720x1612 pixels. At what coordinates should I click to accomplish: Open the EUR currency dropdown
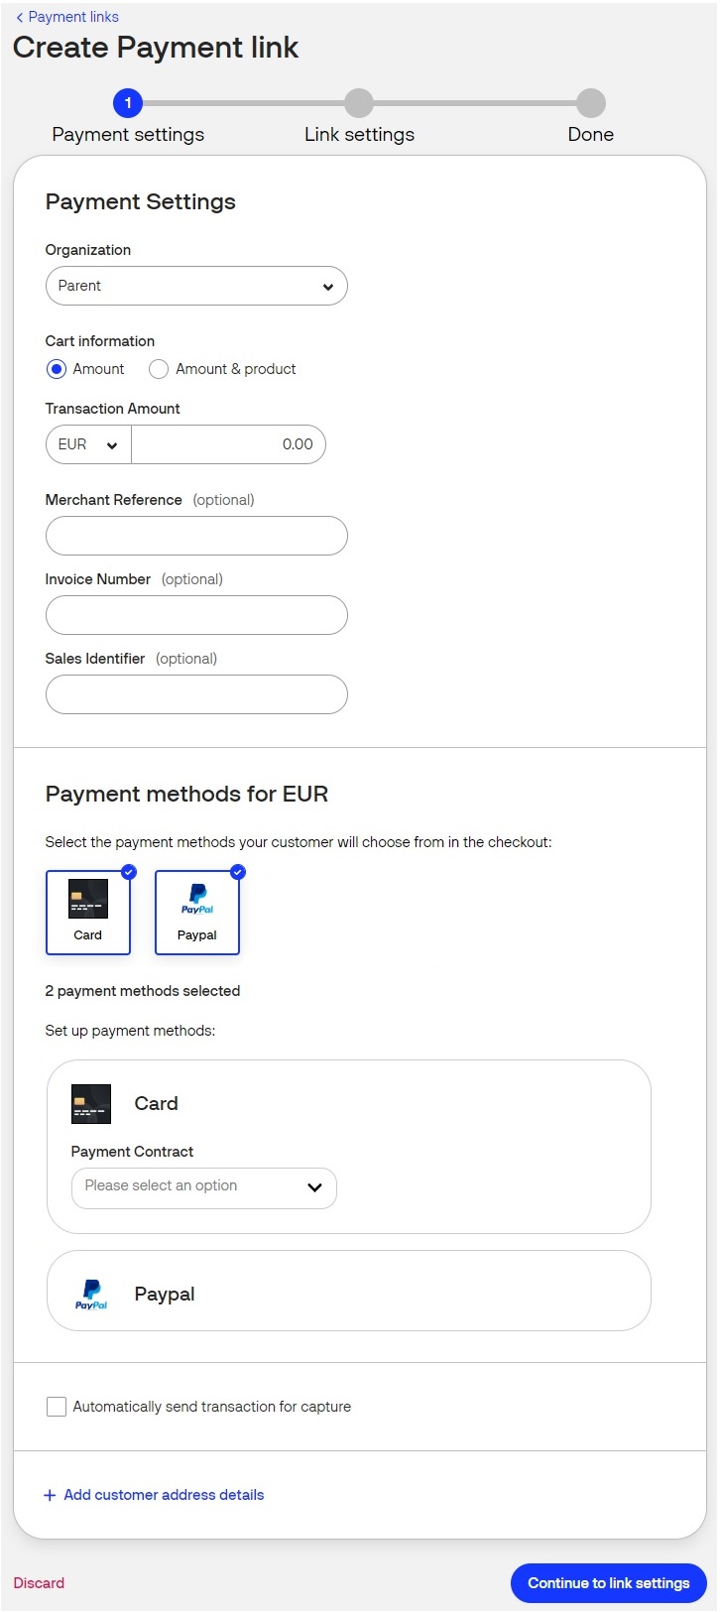click(x=87, y=444)
